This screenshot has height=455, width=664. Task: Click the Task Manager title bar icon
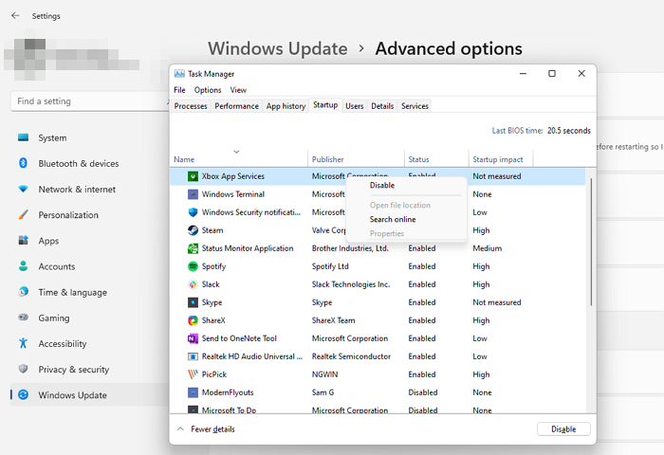[179, 74]
